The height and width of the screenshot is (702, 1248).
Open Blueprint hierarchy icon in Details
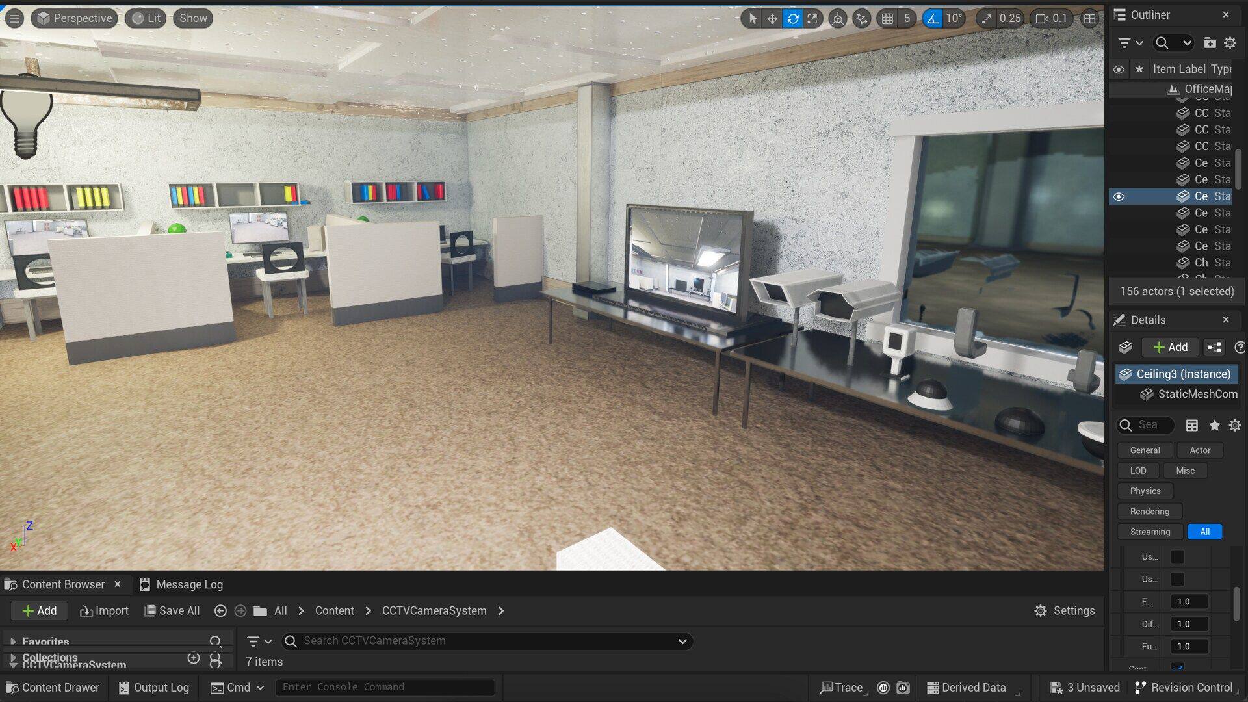(x=1214, y=347)
